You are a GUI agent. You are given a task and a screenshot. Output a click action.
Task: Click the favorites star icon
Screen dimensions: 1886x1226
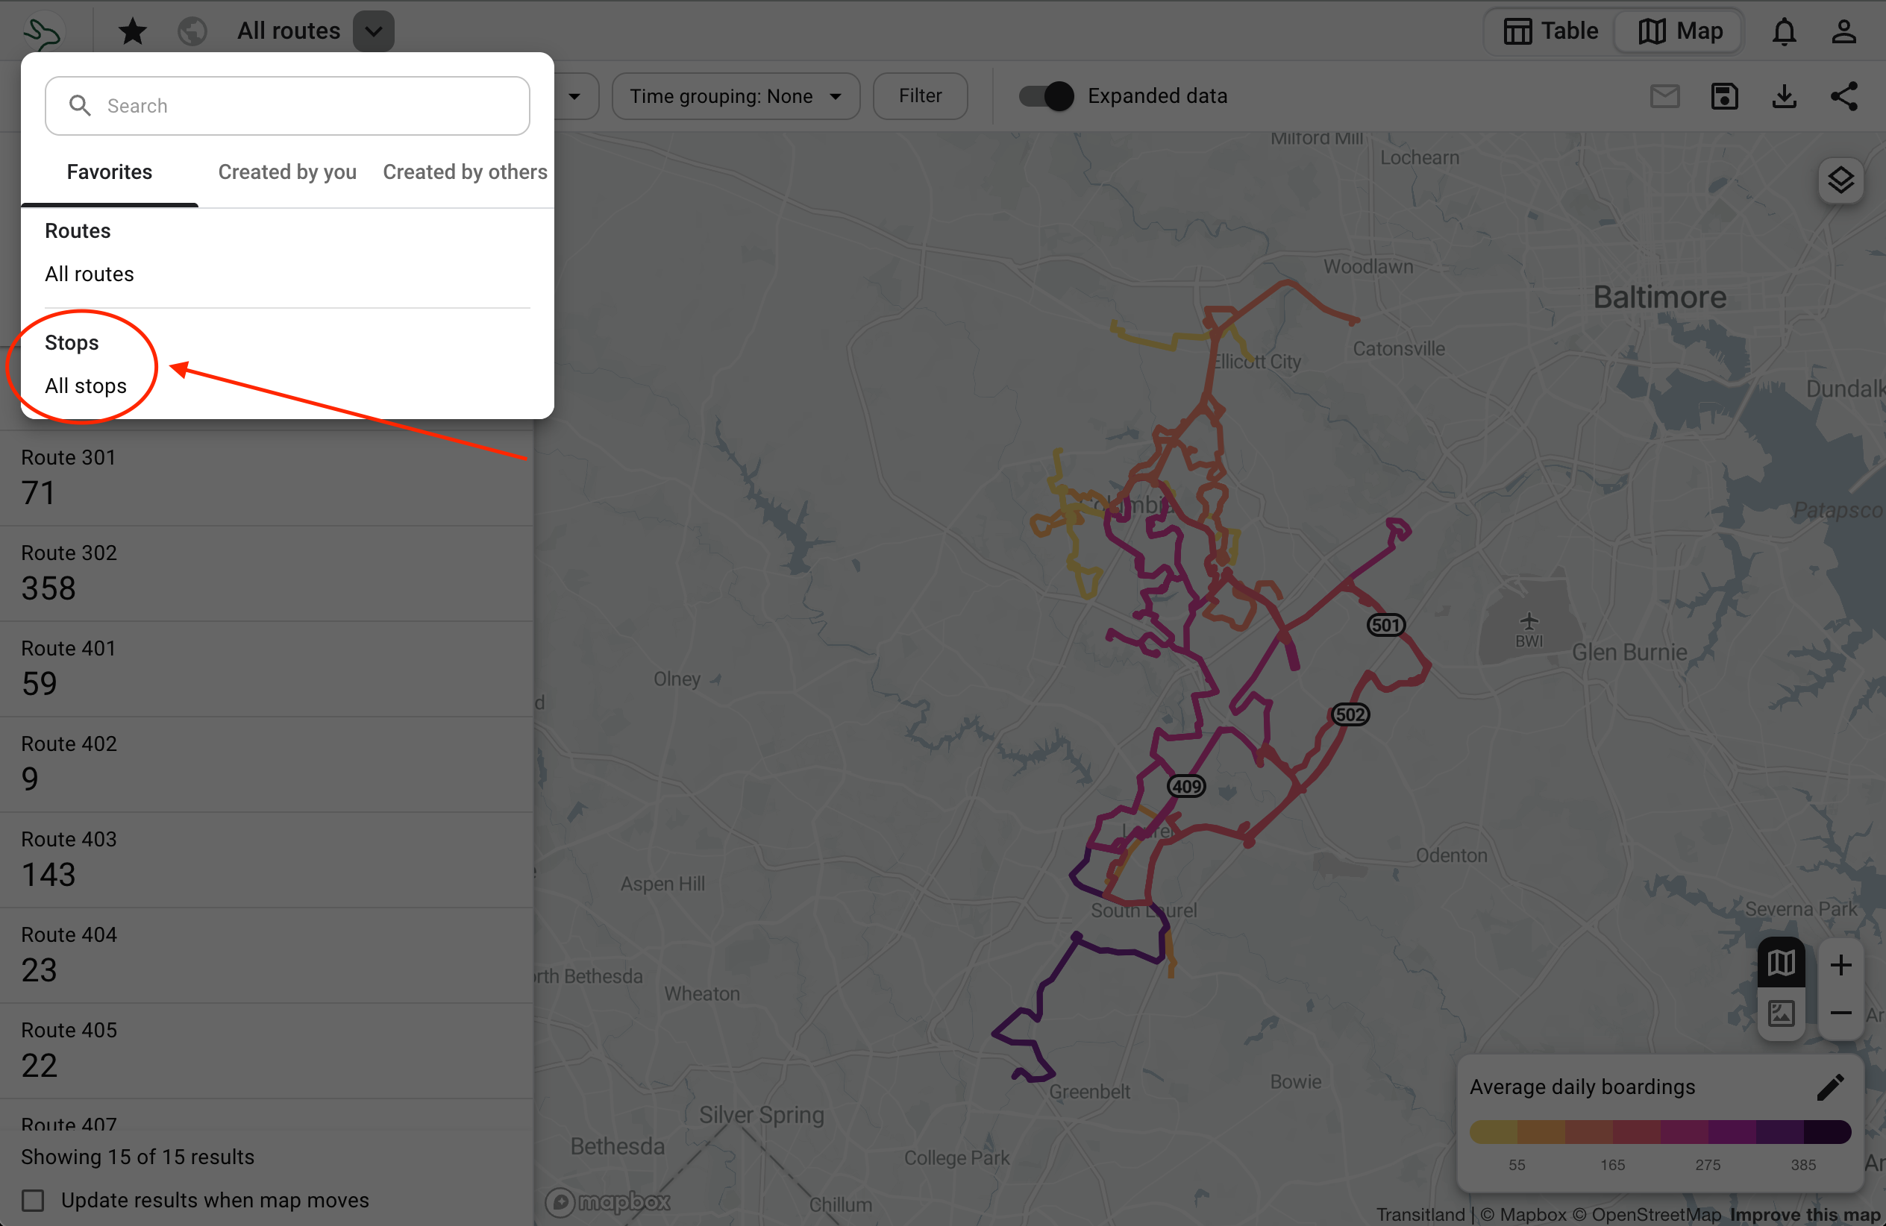click(132, 31)
